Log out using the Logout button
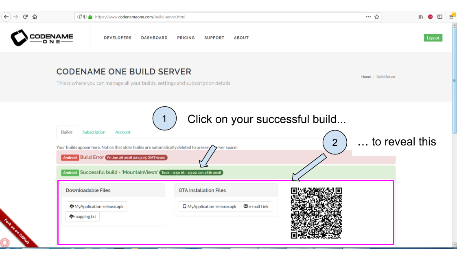 coord(433,38)
